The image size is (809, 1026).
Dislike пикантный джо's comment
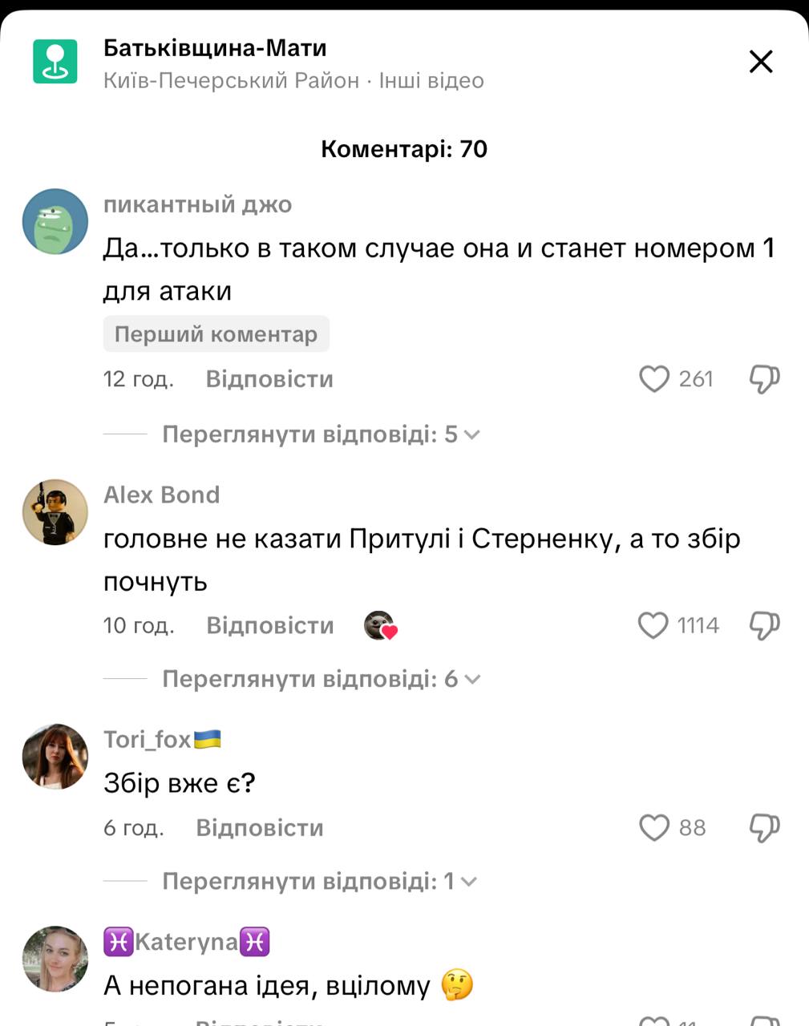coord(764,379)
